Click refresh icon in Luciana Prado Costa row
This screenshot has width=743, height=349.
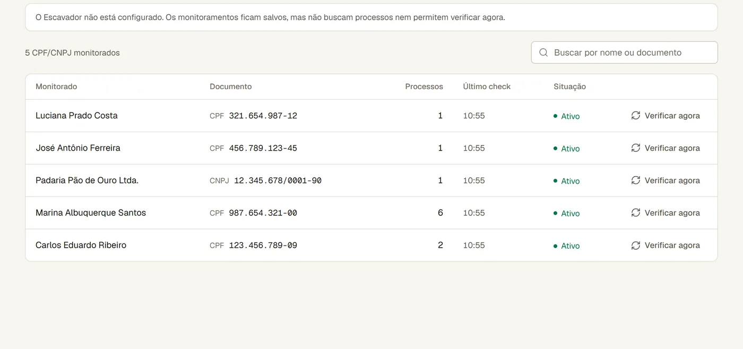click(635, 116)
